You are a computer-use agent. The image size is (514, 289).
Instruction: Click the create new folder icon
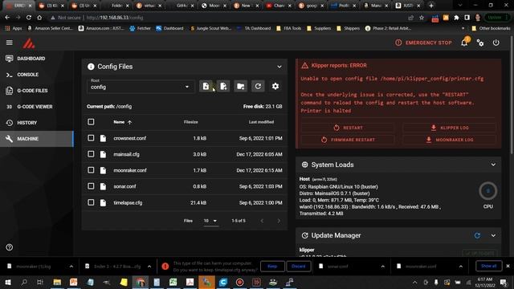tap(241, 86)
